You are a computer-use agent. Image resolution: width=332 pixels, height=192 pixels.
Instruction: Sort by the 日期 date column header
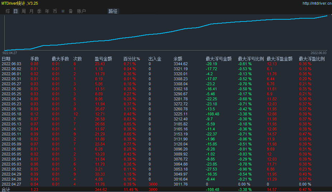pyautogui.click(x=6, y=59)
